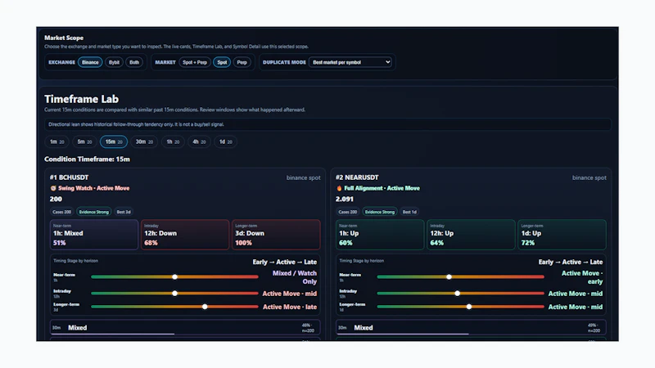The image size is (655, 368).
Task: Click BCHUSDT Intraday timing slider handle
Action: (175, 294)
